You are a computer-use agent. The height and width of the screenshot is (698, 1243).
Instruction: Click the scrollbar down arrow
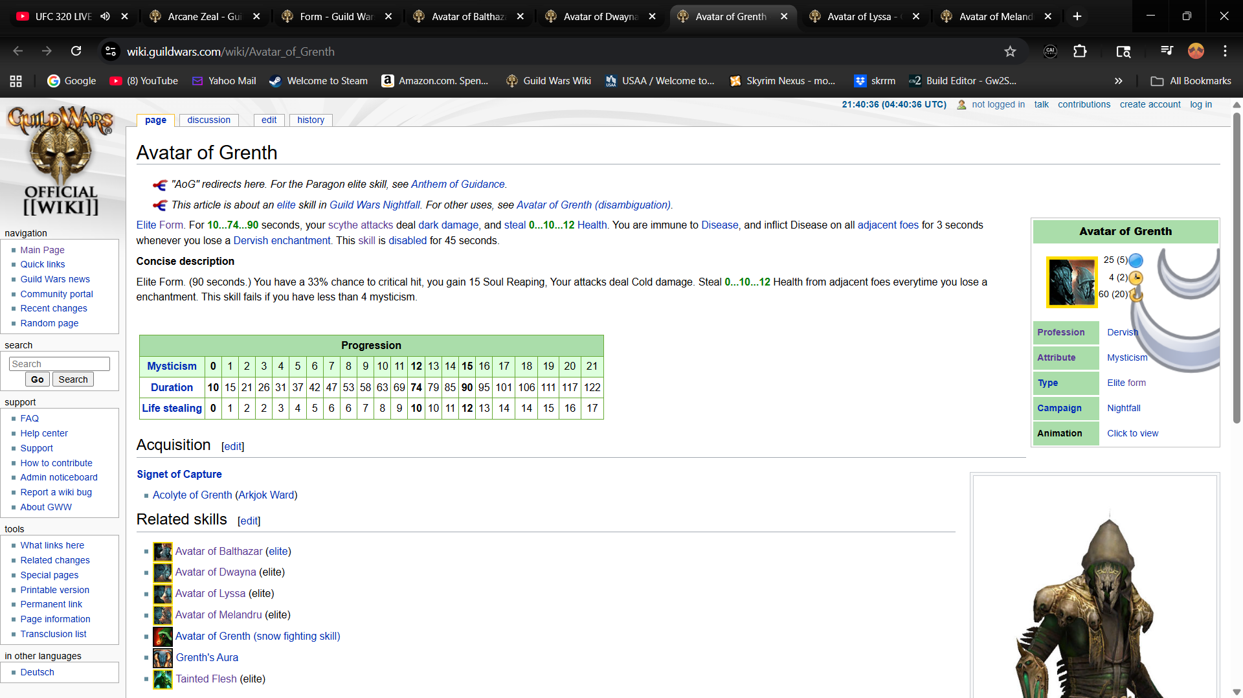[1237, 692]
